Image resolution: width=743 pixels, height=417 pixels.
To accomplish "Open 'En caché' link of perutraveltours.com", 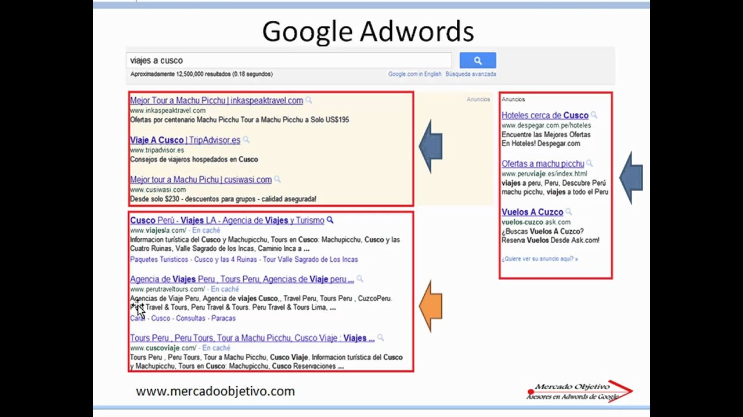I will pyautogui.click(x=225, y=289).
